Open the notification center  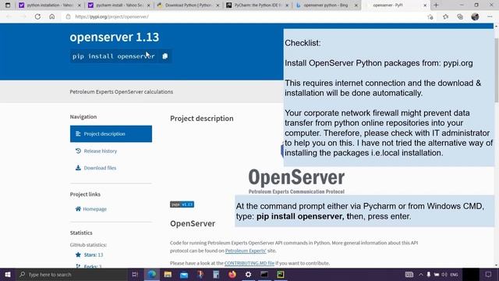(488, 274)
